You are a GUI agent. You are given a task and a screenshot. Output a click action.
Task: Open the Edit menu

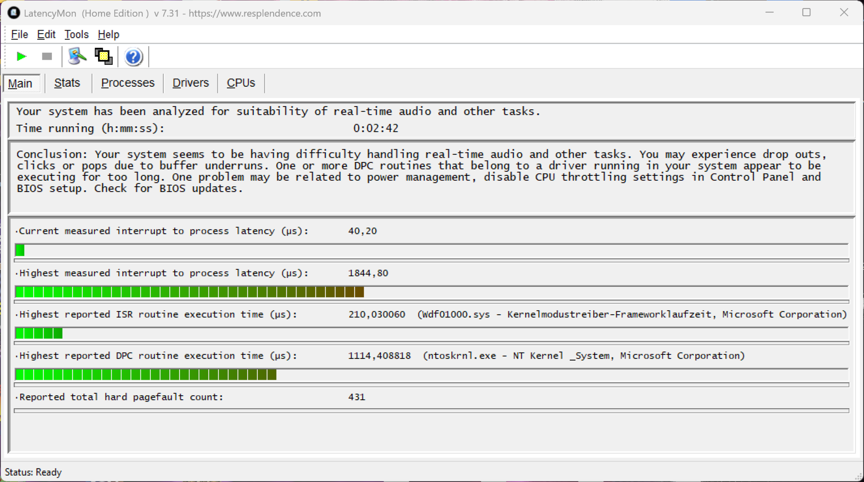click(x=46, y=34)
